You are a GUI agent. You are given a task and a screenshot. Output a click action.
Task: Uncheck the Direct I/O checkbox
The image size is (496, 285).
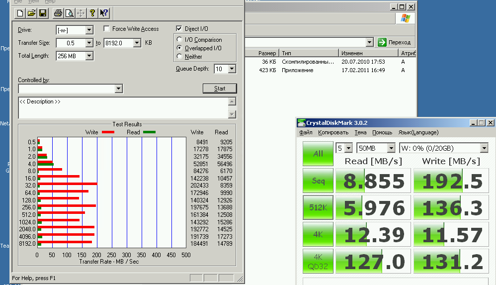[x=179, y=29]
